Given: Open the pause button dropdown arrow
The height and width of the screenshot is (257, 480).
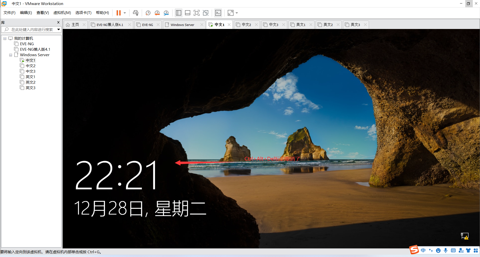Looking at the screenshot, I should [124, 13].
